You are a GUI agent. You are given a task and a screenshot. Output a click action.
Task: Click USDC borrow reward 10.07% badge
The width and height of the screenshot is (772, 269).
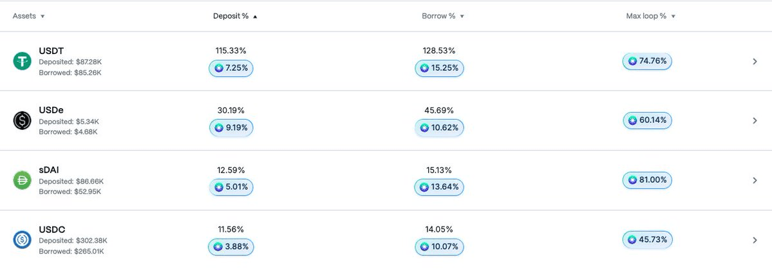[439, 246]
